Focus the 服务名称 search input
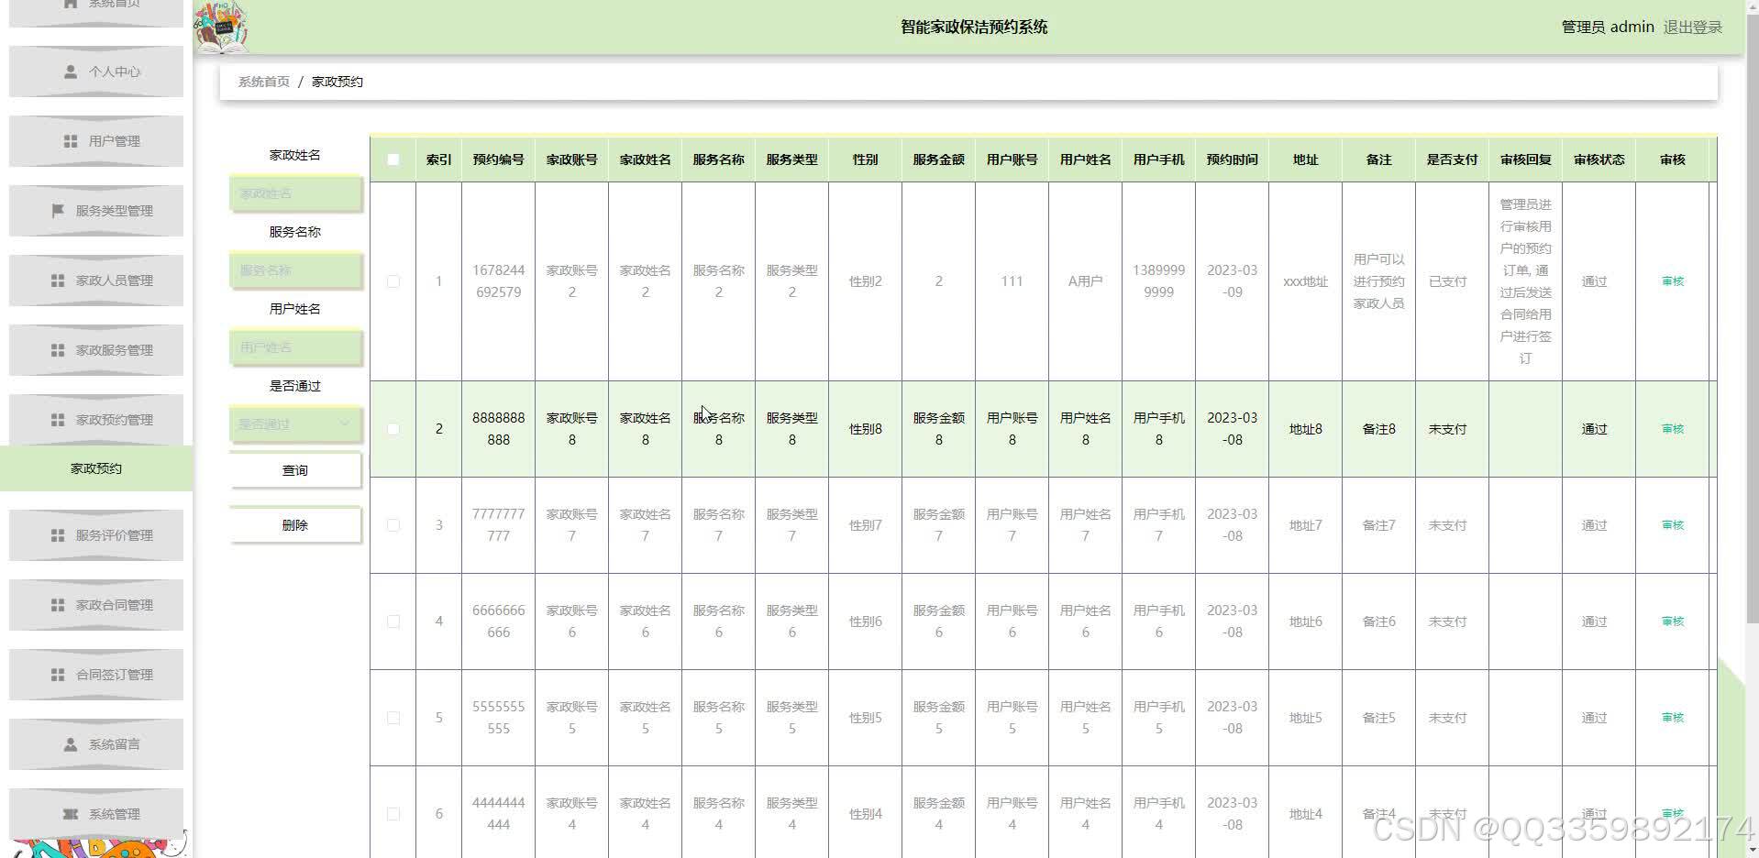 tap(295, 270)
